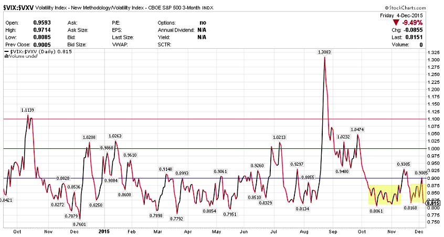Click the Prev Close value 0.9005
This screenshot has width=444, height=237.
pos(42,45)
